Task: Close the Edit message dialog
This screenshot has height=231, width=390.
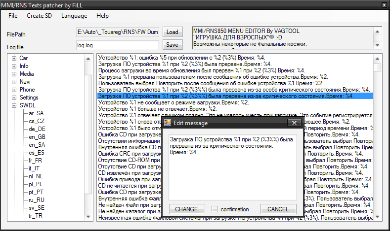Action: point(294,123)
